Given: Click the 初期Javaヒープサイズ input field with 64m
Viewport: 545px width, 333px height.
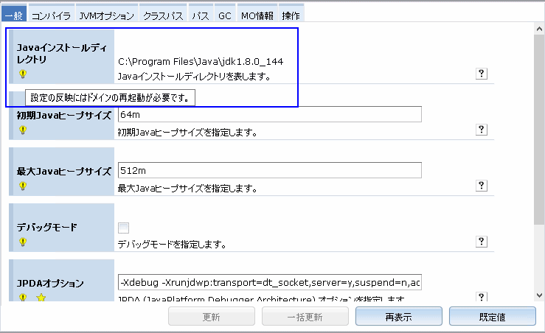Looking at the screenshot, I should 269,114.
